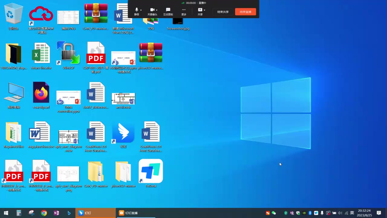Open Calculator from the taskbar
Screen dimensions: 387x218
point(19,213)
